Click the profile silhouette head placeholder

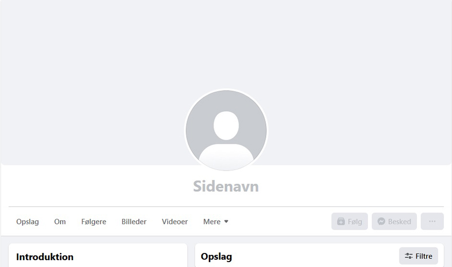[x=226, y=126]
